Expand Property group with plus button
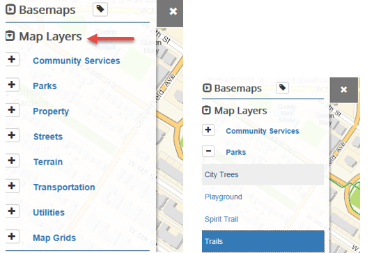Screen dimensions: 374x253 (x=12, y=110)
